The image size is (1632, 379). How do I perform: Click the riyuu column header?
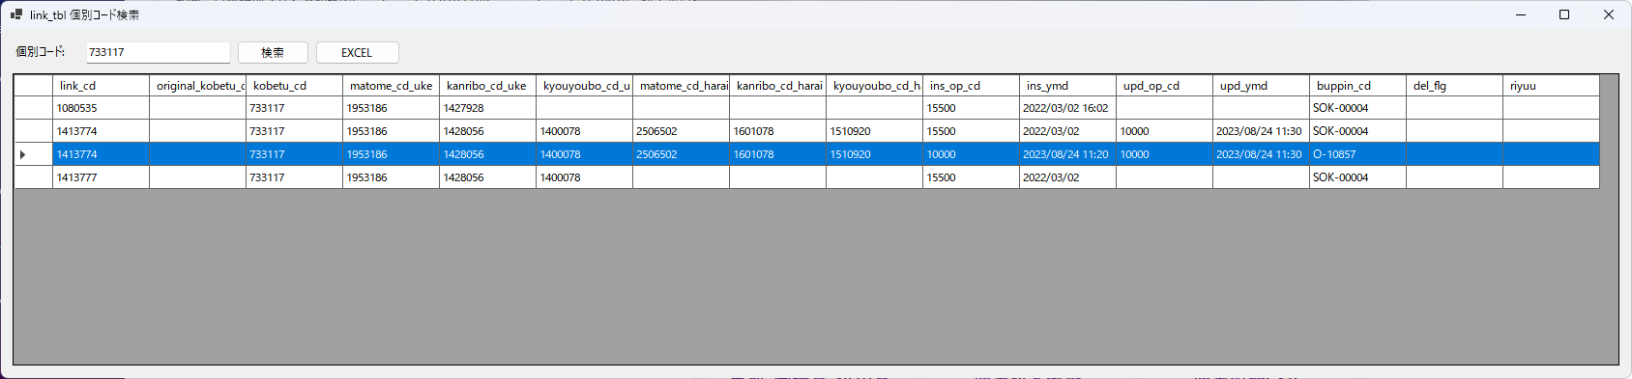point(1551,86)
